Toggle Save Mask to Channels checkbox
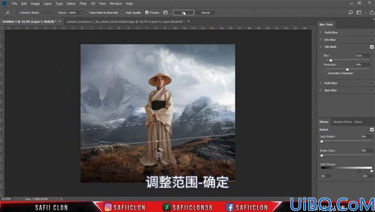Image resolution: width=375 pixels, height=212 pixels. 87,12
